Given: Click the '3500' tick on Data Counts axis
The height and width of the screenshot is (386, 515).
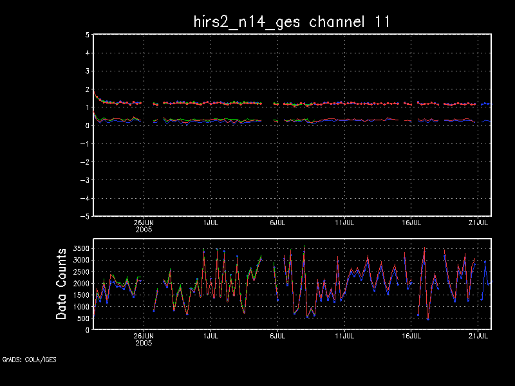Looking at the screenshot, I should pyautogui.click(x=80, y=248).
